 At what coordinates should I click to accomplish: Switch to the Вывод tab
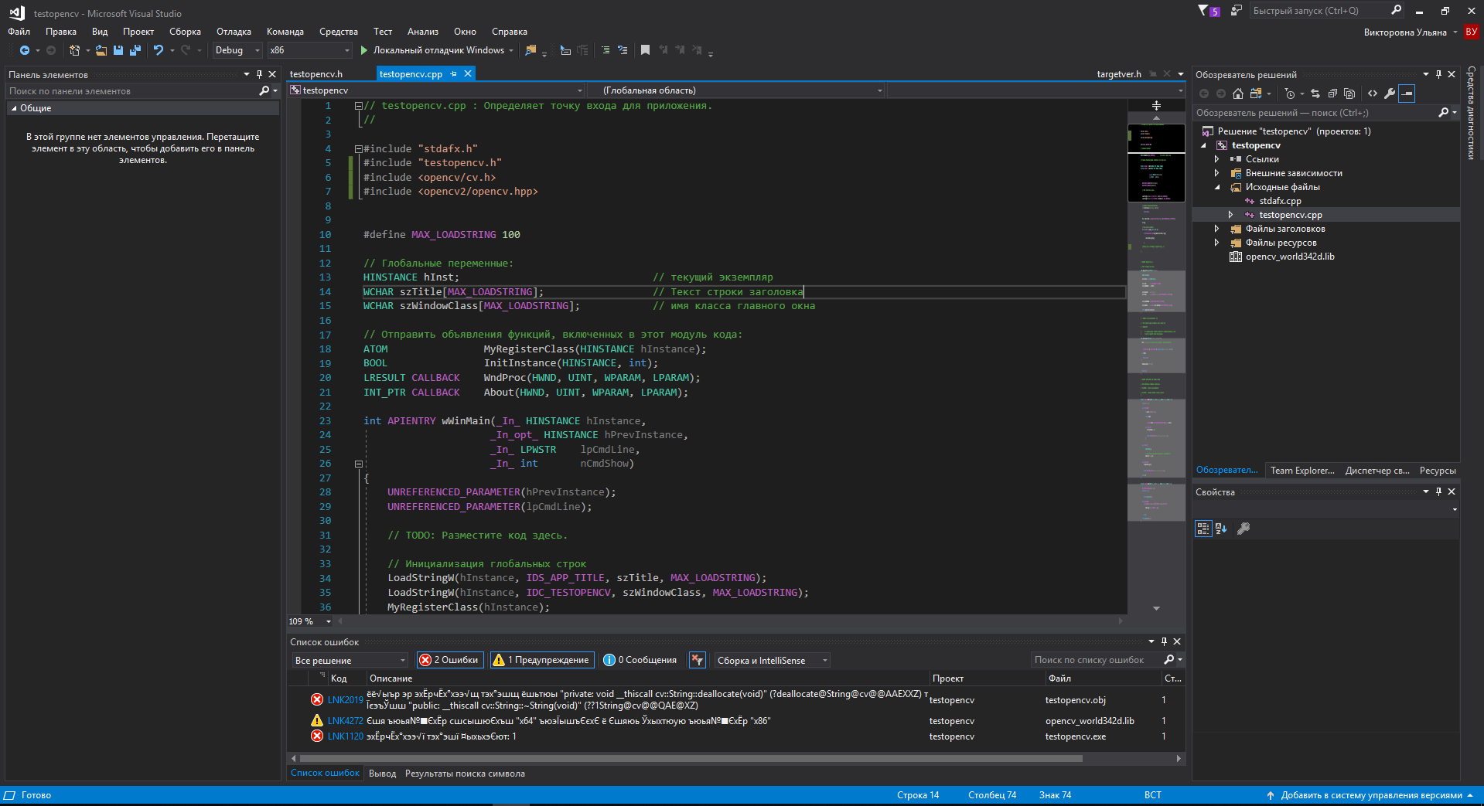382,774
